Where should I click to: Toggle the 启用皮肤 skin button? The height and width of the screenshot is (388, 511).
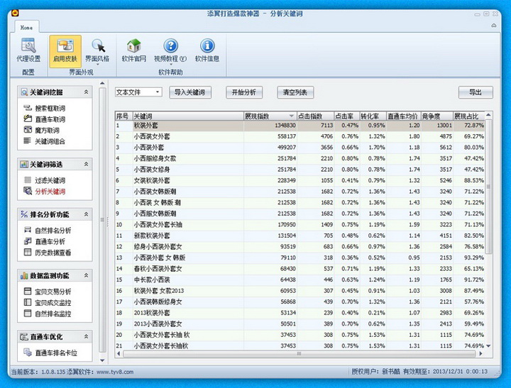click(x=65, y=51)
